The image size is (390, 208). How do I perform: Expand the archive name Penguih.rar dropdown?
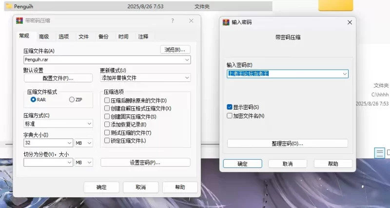[187, 60]
